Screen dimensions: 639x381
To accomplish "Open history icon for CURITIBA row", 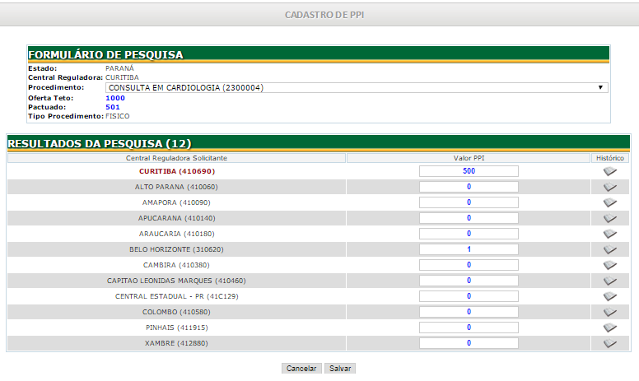I will pos(609,171).
